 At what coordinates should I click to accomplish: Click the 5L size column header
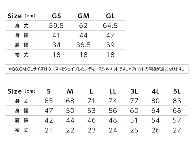[x=177, y=91]
